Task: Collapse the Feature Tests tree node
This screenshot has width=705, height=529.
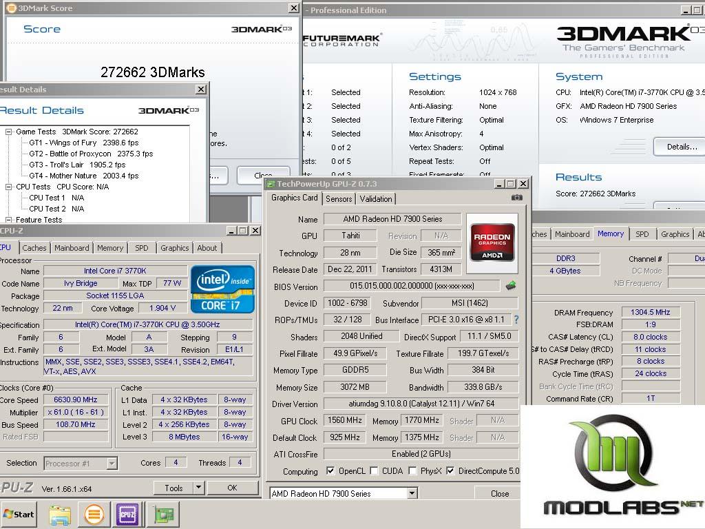Action: 8,220
